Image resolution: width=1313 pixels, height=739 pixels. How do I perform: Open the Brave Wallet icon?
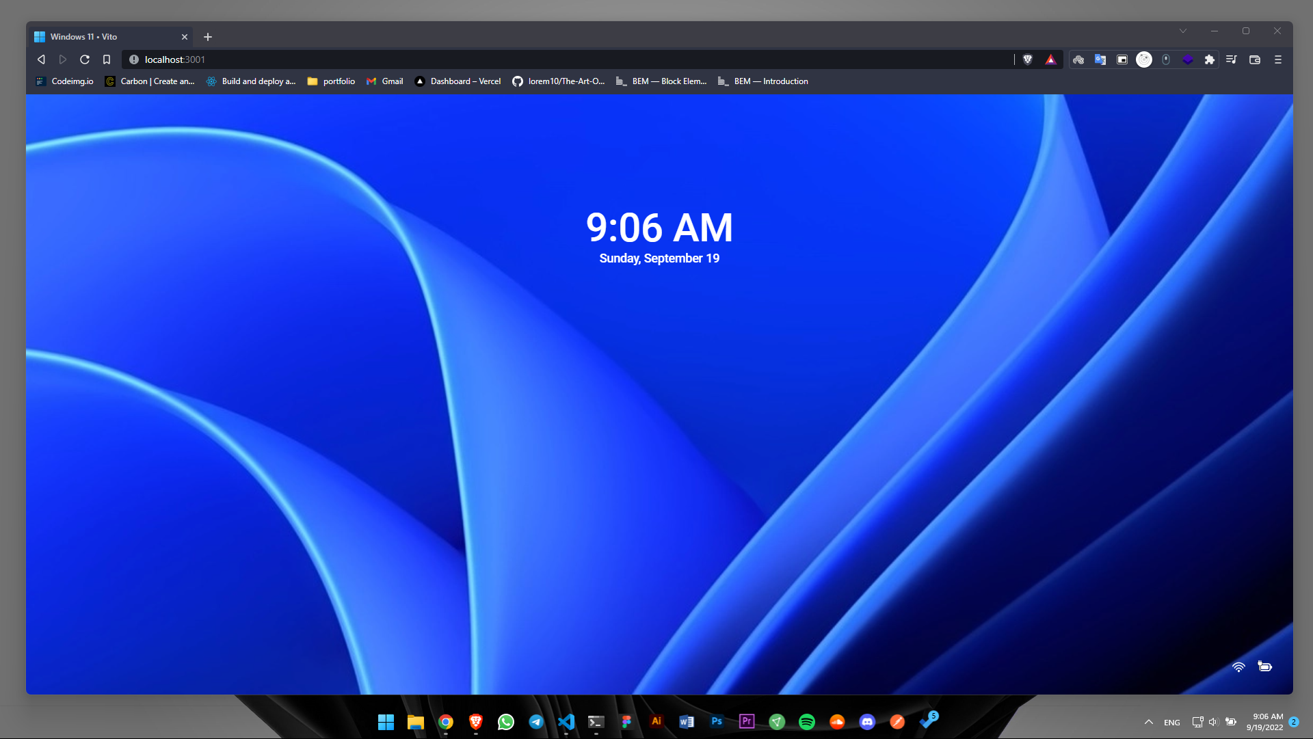pyautogui.click(x=1255, y=59)
